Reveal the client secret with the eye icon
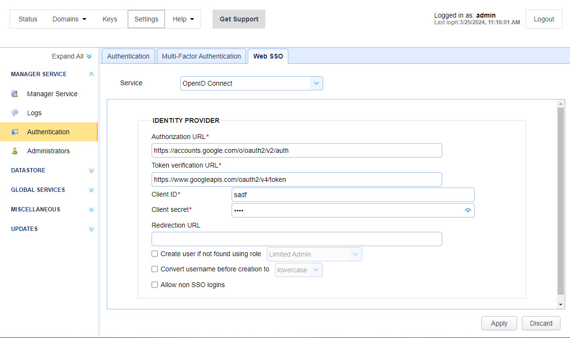The width and height of the screenshot is (570, 338). click(x=468, y=210)
